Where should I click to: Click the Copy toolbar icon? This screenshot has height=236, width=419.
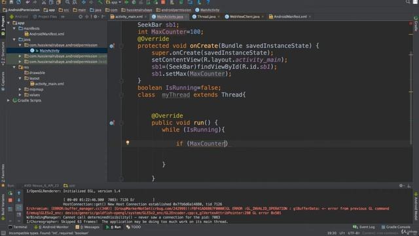point(51,2)
